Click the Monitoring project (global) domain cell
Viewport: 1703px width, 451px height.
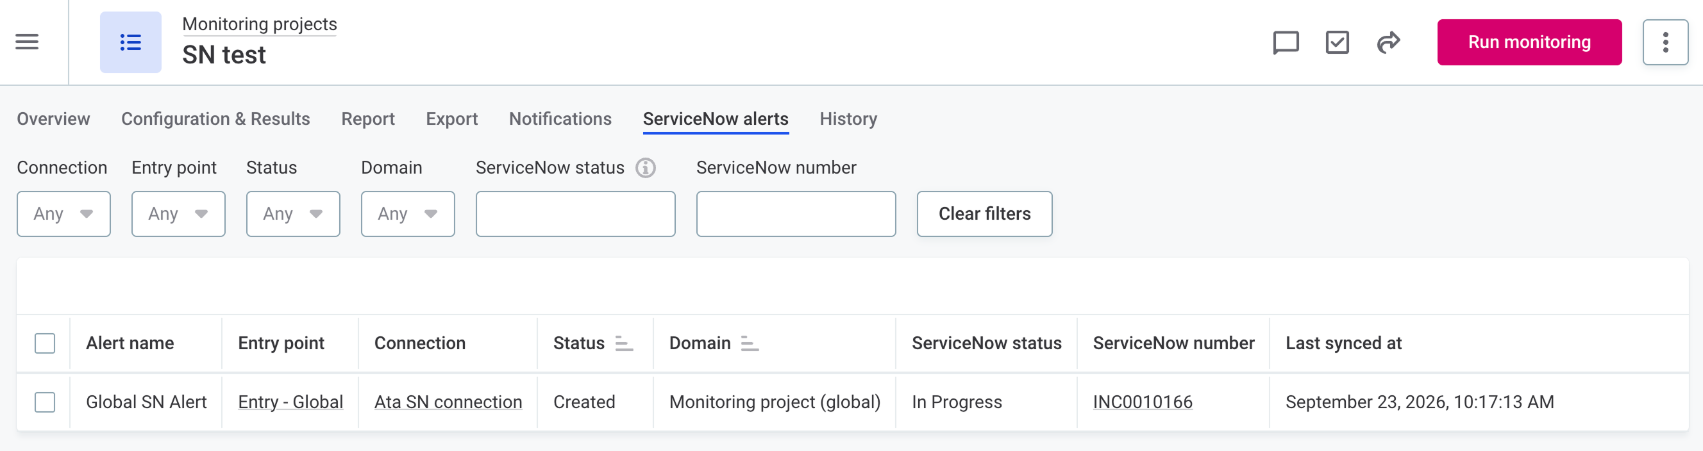775,402
